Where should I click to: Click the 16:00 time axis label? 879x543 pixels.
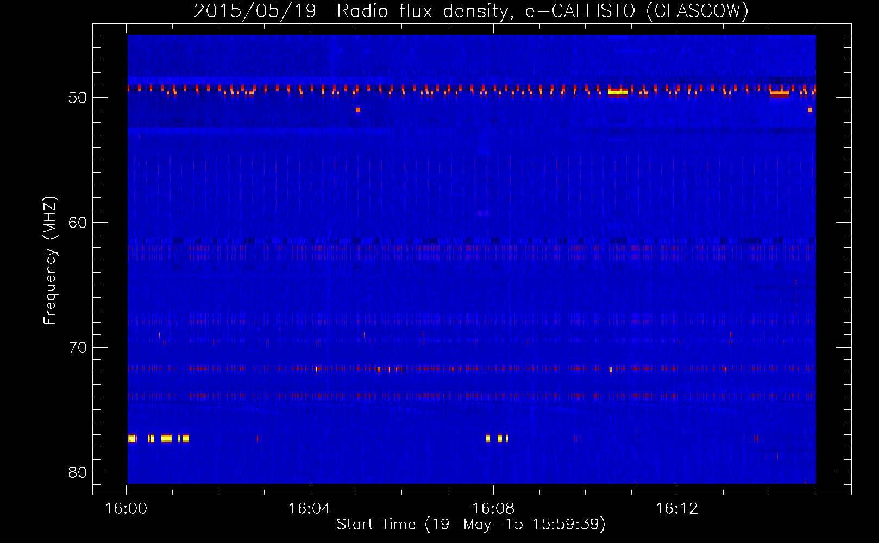[126, 509]
